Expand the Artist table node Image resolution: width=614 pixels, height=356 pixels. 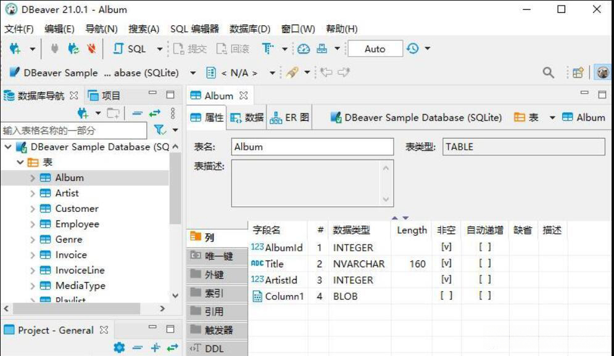point(33,193)
